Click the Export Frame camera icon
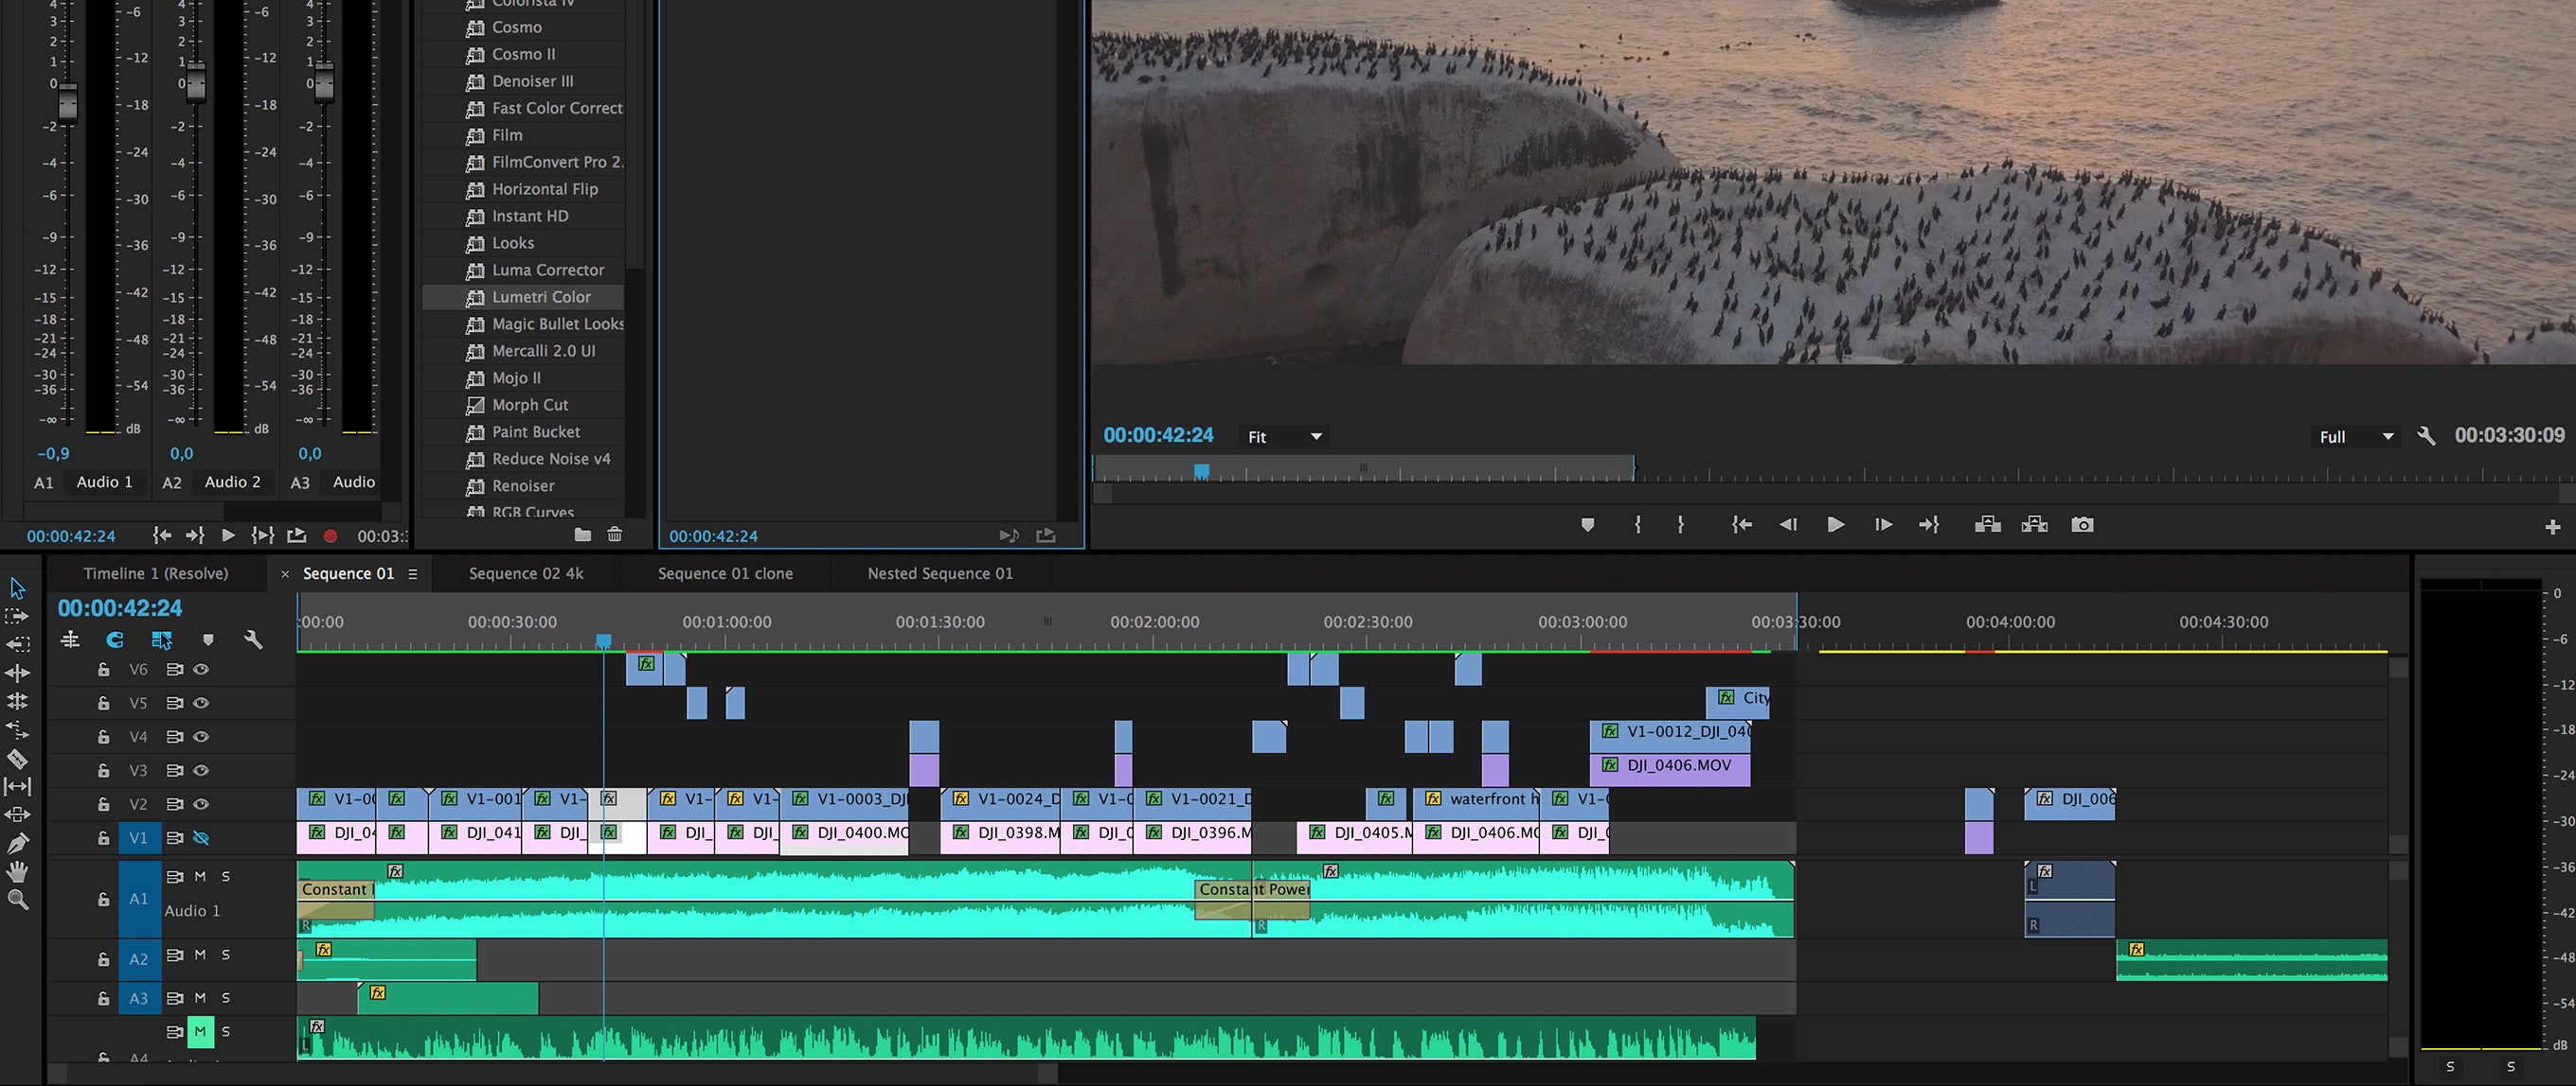2576x1086 pixels. (2082, 524)
